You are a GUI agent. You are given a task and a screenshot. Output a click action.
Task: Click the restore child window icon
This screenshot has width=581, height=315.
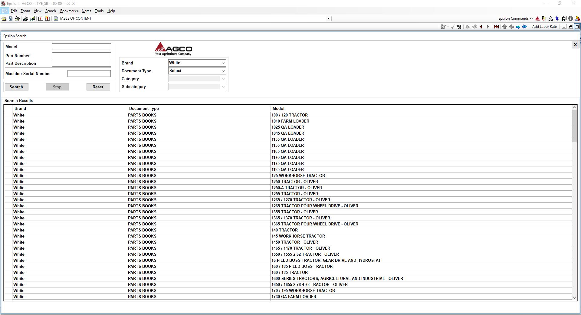(x=570, y=27)
